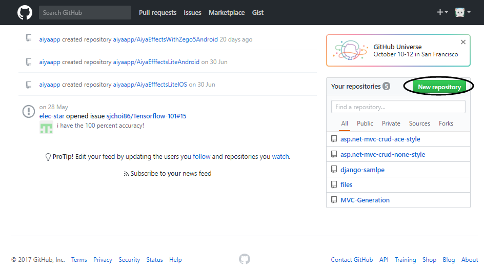Click the GitHub Universe banner title

tap(397, 47)
